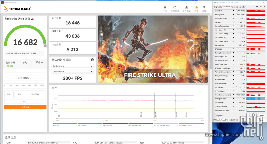Click the score gauge end-point knob
This screenshot has height=144, width=267.
pyautogui.click(x=45, y=46)
